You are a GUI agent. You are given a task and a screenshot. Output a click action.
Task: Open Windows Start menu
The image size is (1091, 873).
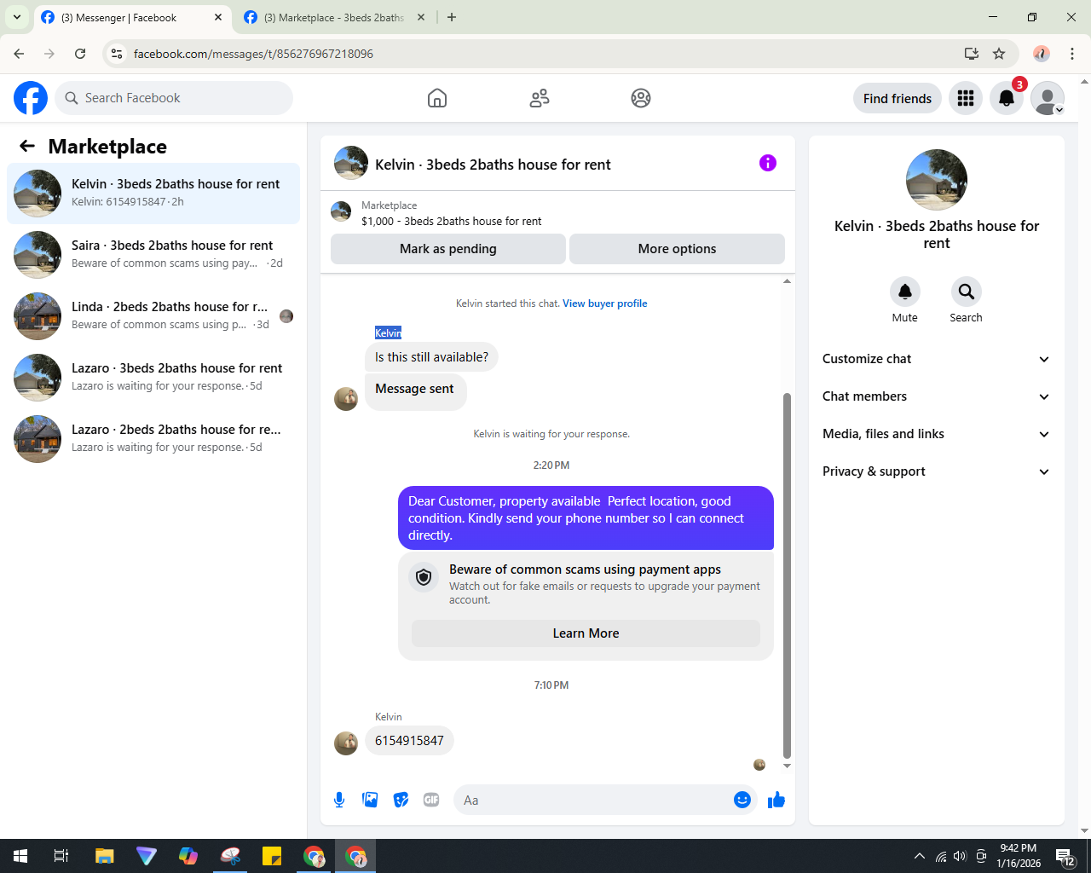click(20, 856)
